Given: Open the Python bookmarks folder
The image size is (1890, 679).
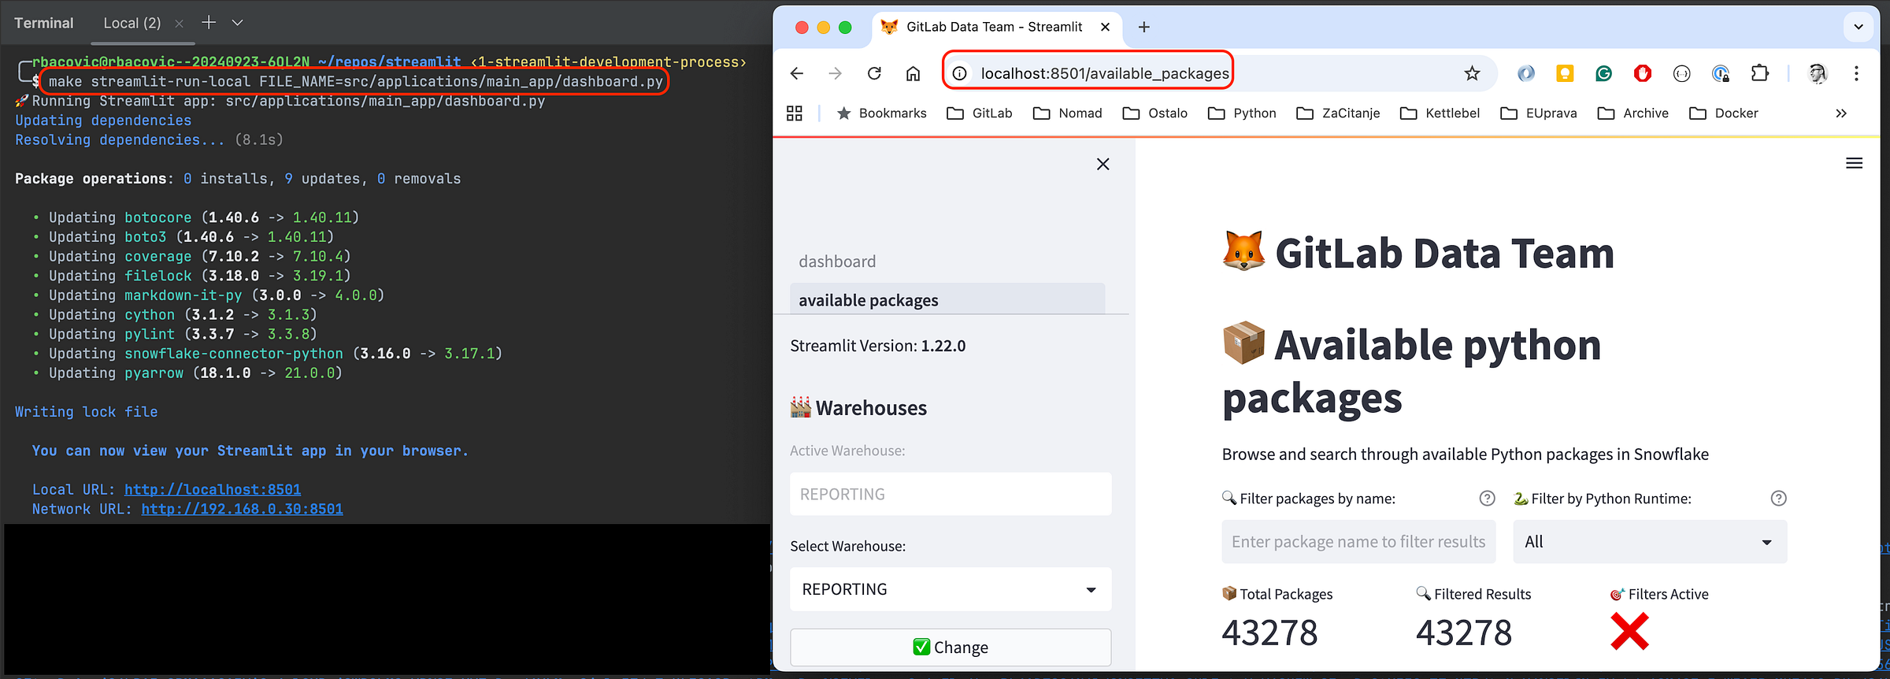Looking at the screenshot, I should click(x=1242, y=113).
